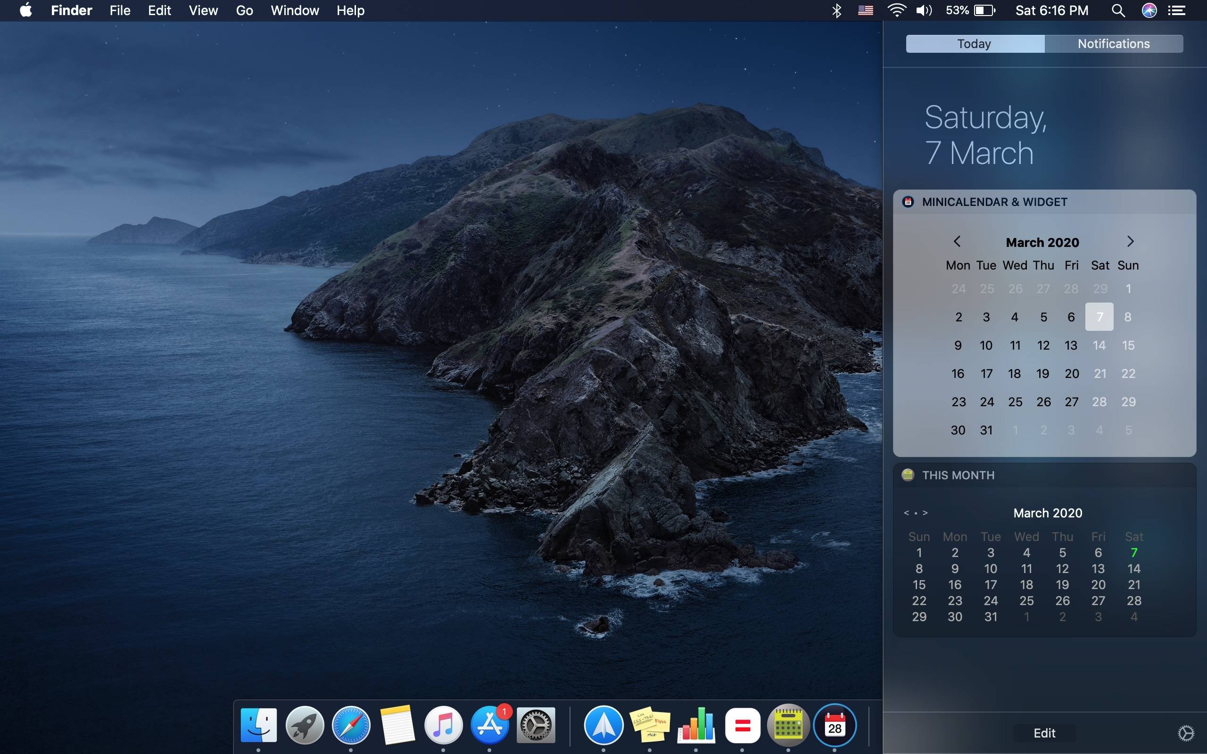The height and width of the screenshot is (754, 1207).
Task: Click the Saturday, 7 March date heading
Action: (985, 135)
